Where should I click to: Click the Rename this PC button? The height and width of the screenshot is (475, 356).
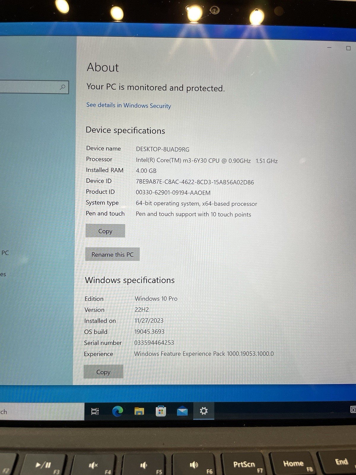(112, 254)
